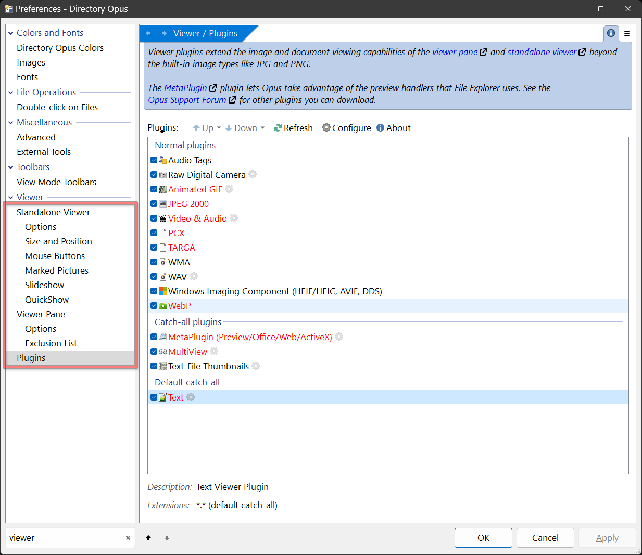Screen dimensions: 642x555
Task: Collapse the Colors and Fonts section
Action: click(x=11, y=33)
